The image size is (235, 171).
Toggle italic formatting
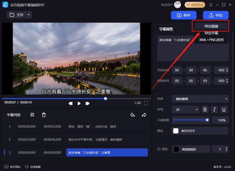[x=215, y=110]
